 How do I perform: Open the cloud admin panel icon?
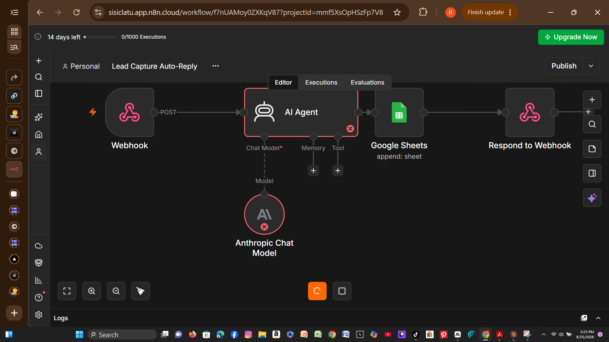pyautogui.click(x=39, y=246)
